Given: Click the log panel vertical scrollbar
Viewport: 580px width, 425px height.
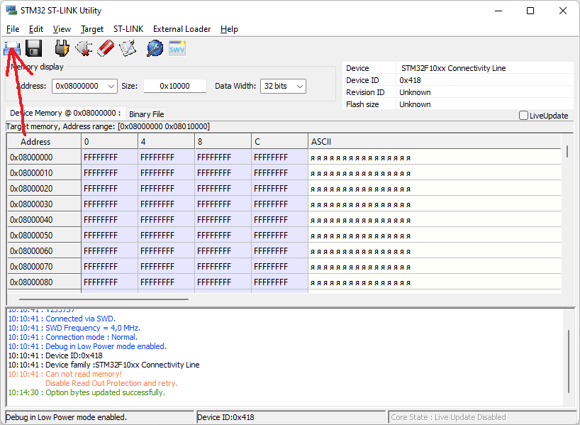Looking at the screenshot, I should pyautogui.click(x=569, y=358).
